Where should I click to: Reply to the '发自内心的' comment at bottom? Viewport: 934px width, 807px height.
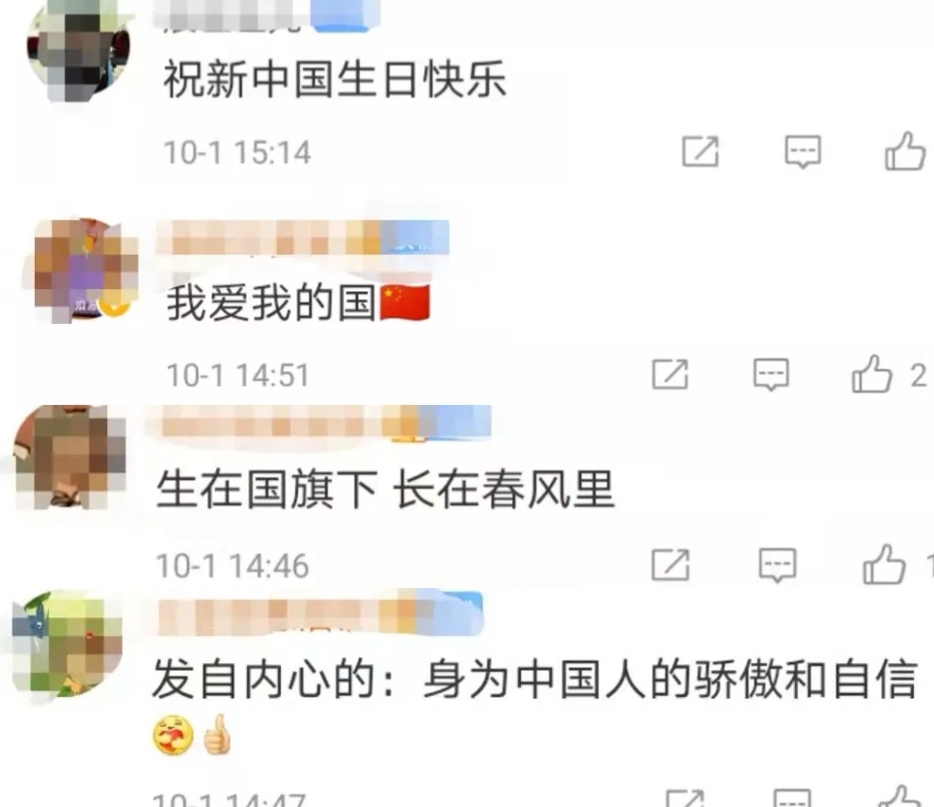tap(791, 797)
